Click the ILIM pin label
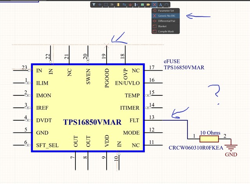The image size is (250, 184). coord(42,83)
